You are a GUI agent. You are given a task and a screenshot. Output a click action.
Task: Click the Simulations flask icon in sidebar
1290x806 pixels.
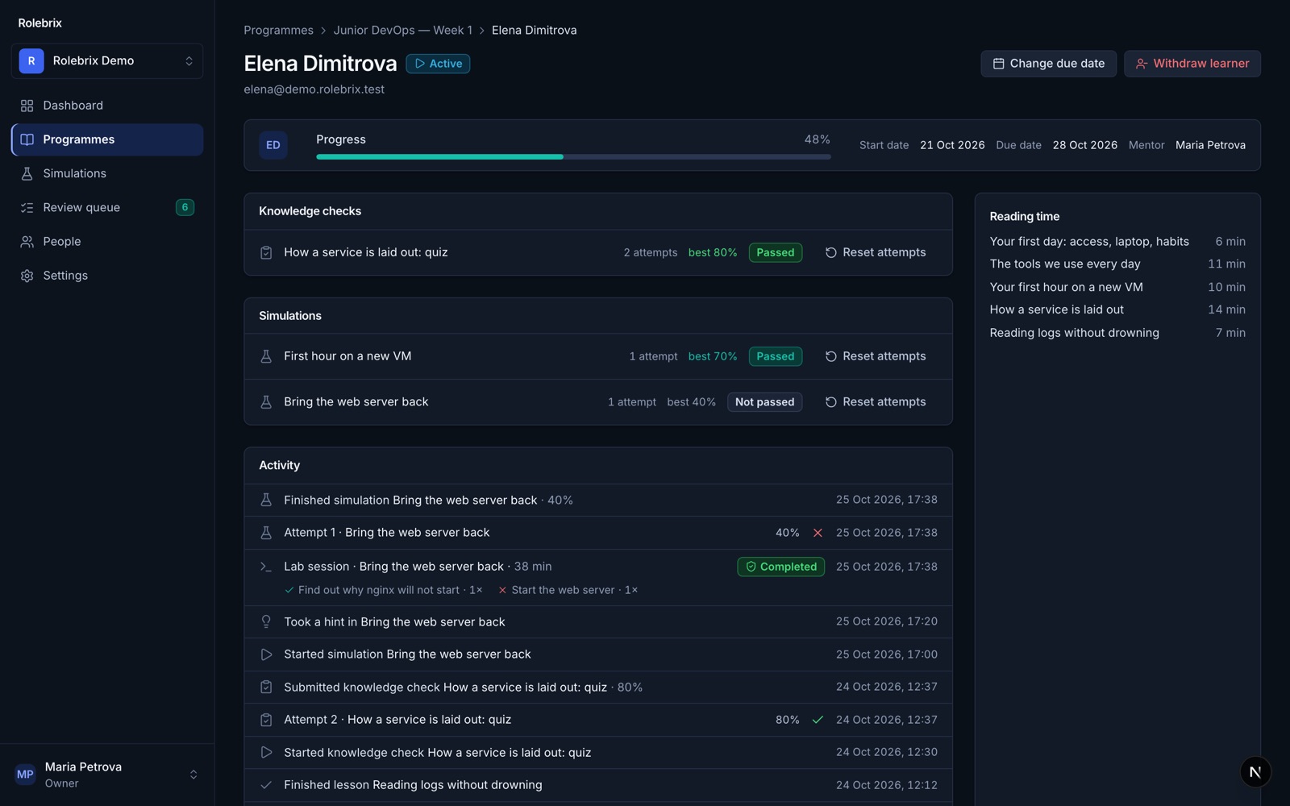(27, 173)
